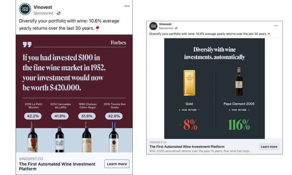
Task: Open Vinovest profile picture in left ad
Action: point(25,9)
